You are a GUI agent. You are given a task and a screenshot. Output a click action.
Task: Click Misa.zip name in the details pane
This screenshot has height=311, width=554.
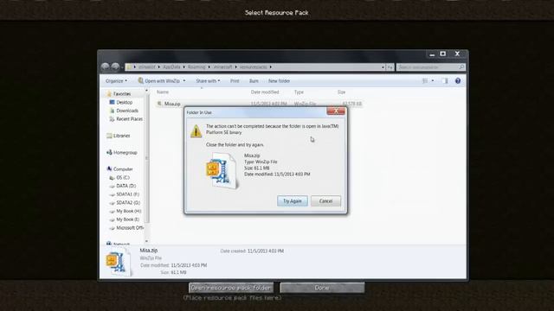pyautogui.click(x=149, y=251)
